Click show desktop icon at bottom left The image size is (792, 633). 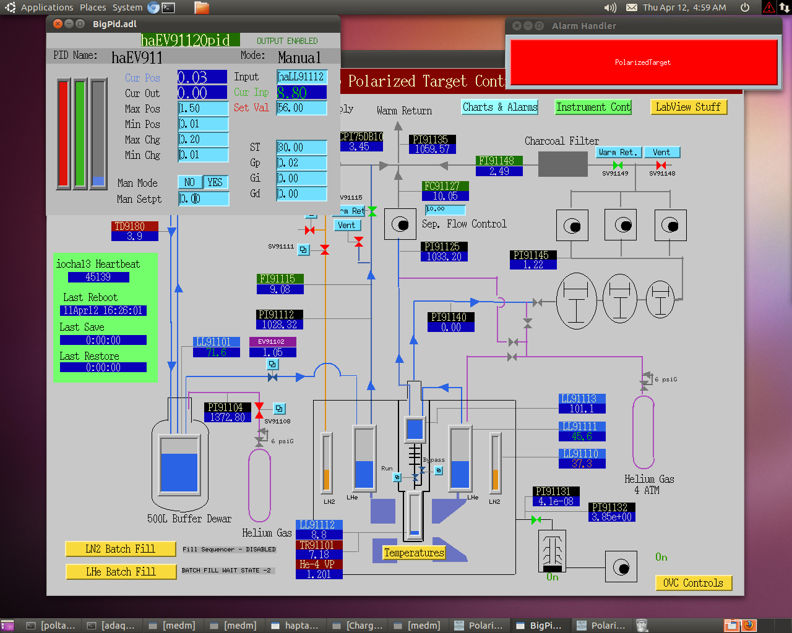7,626
